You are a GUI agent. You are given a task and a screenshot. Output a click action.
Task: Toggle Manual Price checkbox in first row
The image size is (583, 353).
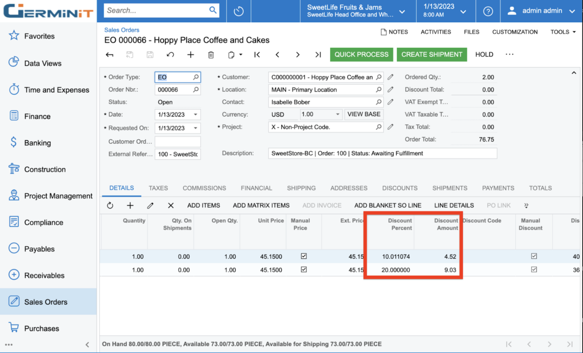pos(303,256)
